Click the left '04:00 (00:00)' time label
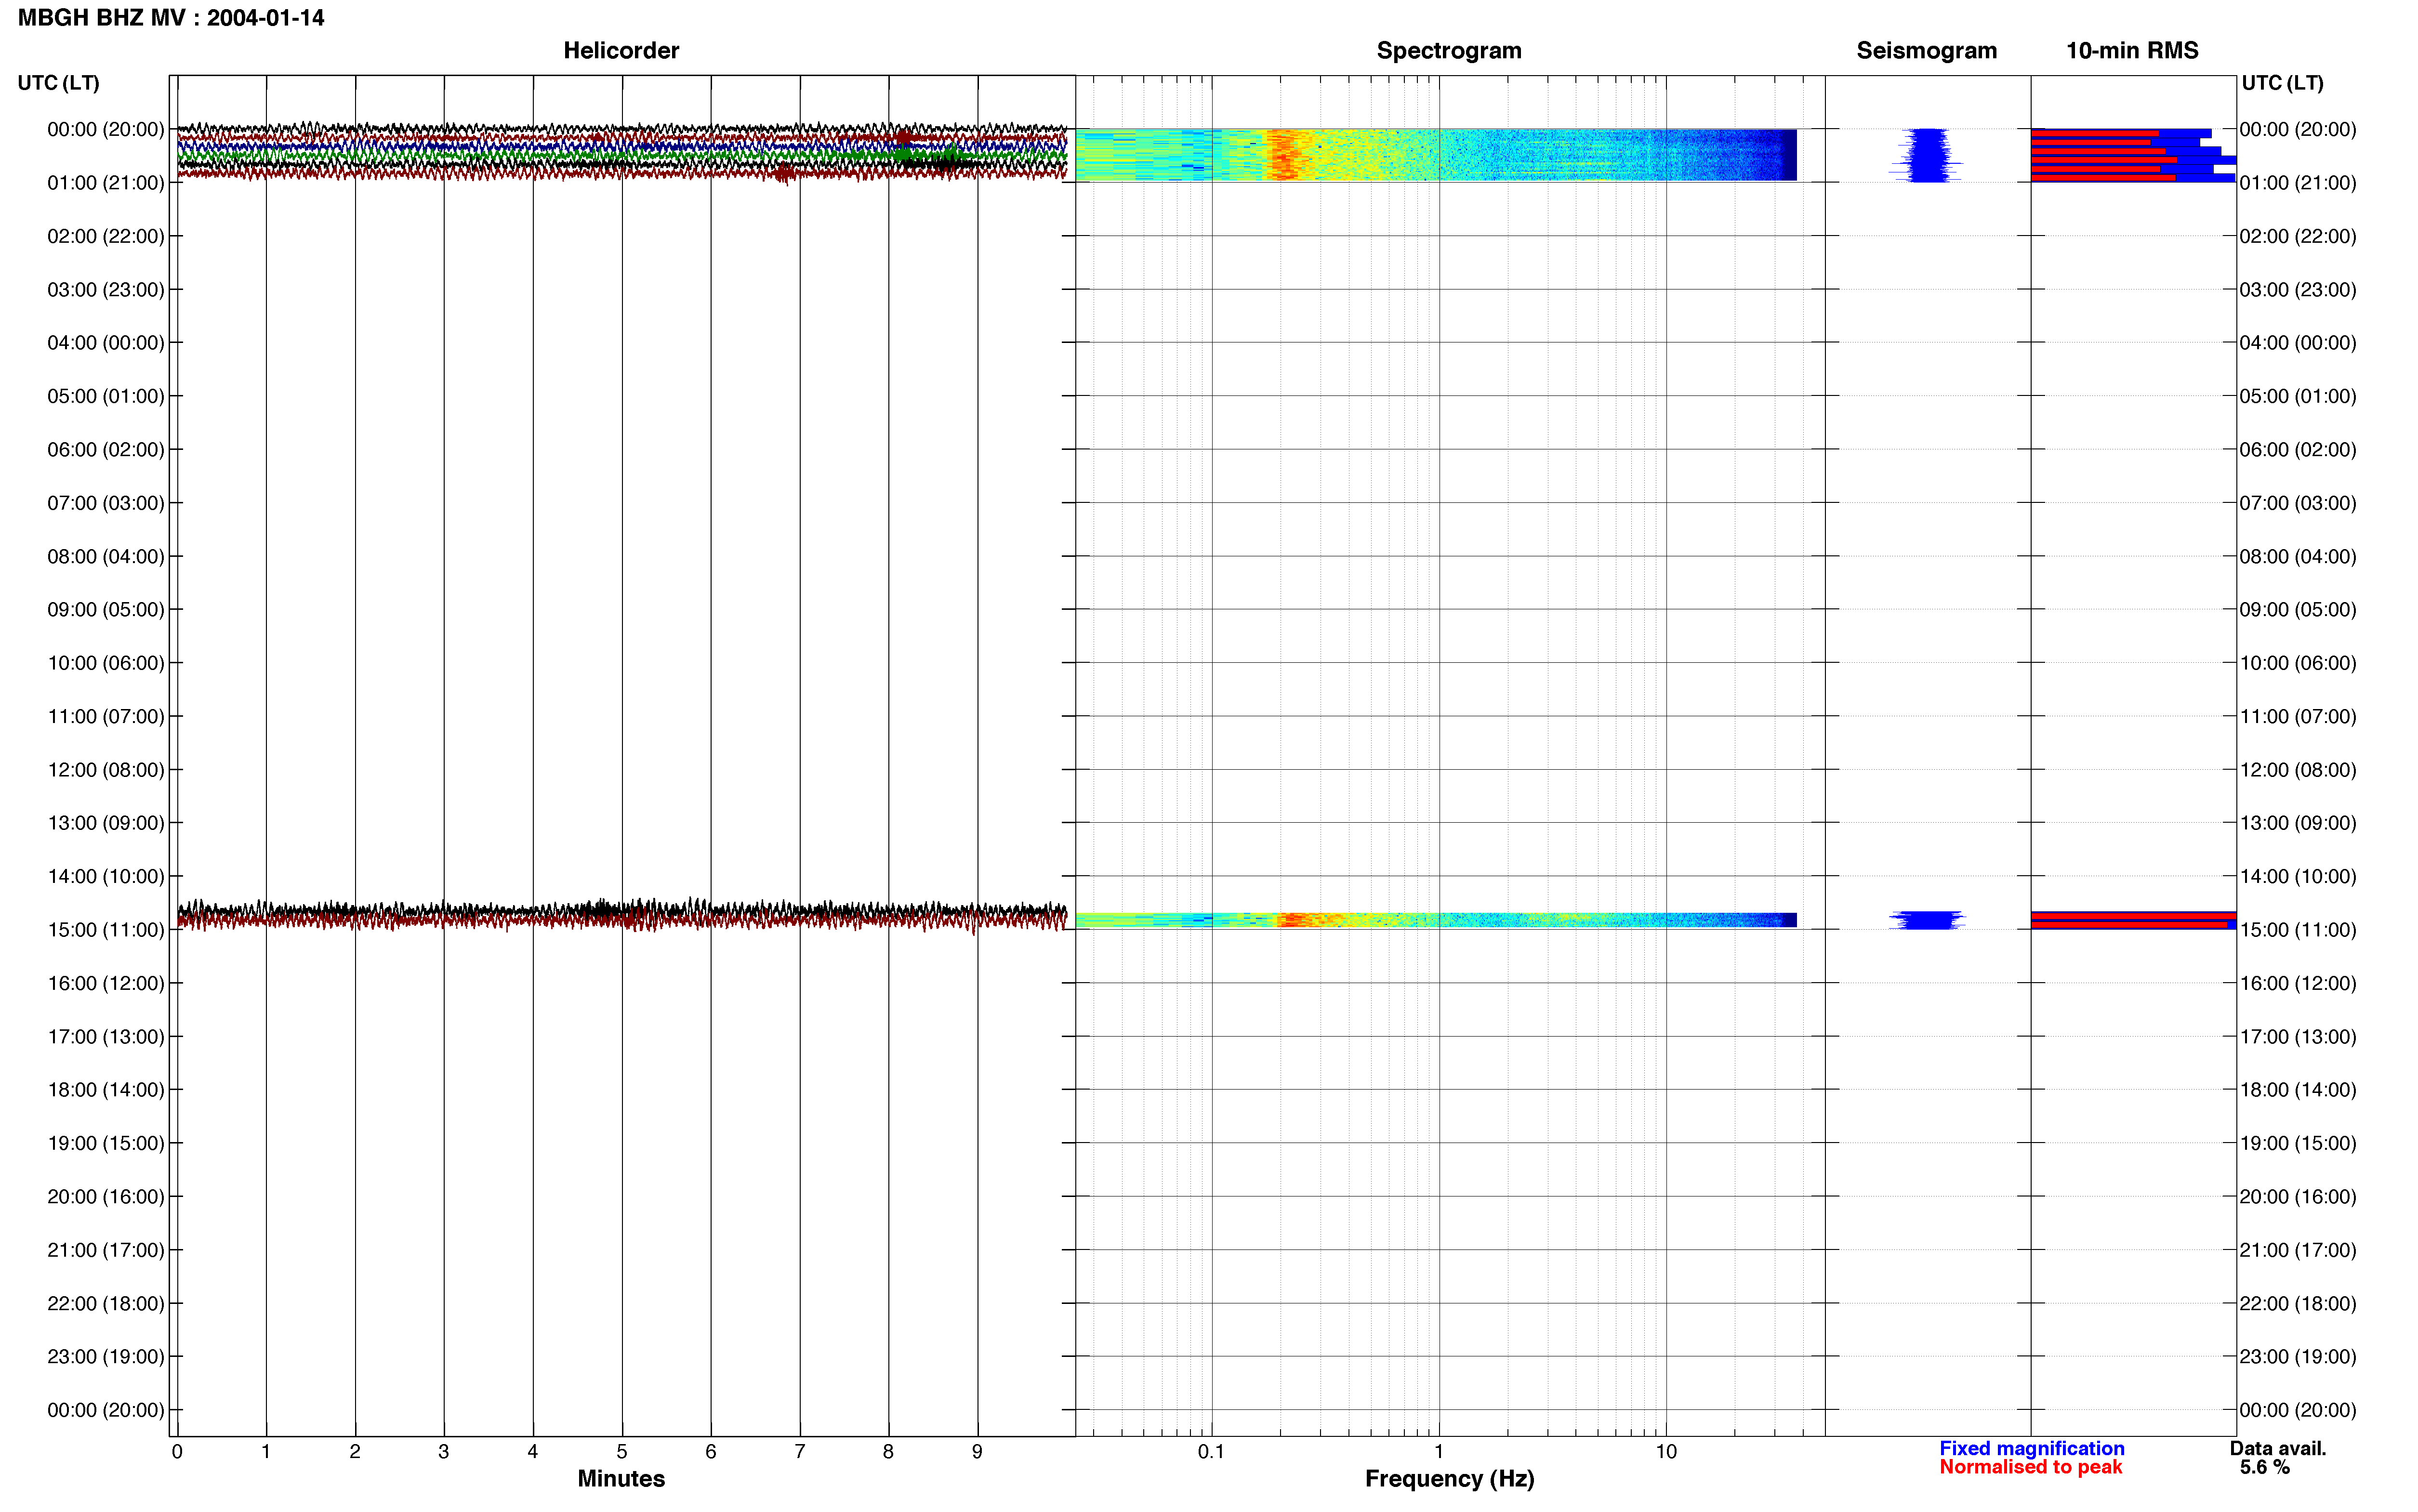This screenshot has width=2418, height=1512. [105, 343]
